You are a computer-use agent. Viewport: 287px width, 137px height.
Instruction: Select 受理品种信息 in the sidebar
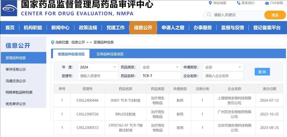[x=23, y=58]
